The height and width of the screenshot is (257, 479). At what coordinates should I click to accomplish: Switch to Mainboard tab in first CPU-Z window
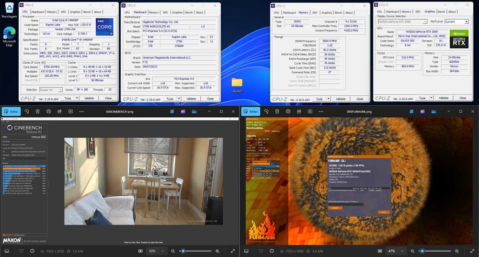[38, 12]
